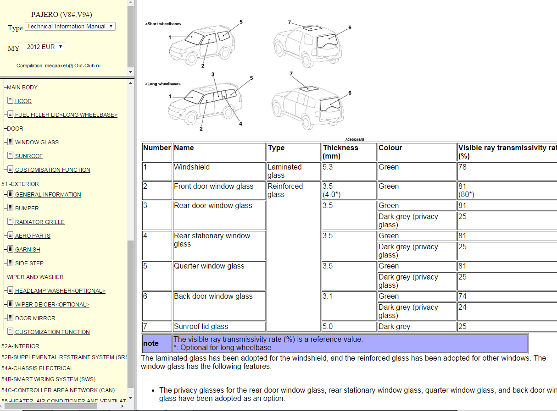Open the GENERAL INFORMATION link under Exterior
Screen dimensions: 557x411
48,195
